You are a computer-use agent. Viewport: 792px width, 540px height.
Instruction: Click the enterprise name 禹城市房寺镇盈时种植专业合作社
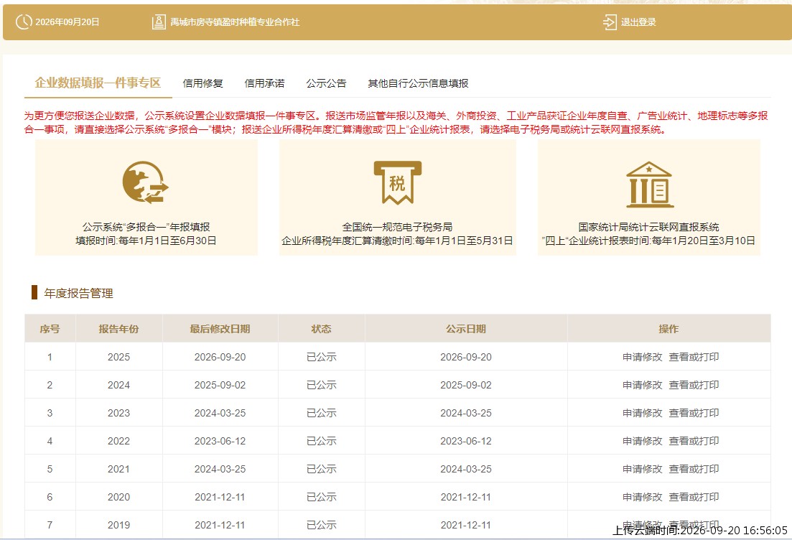[235, 22]
